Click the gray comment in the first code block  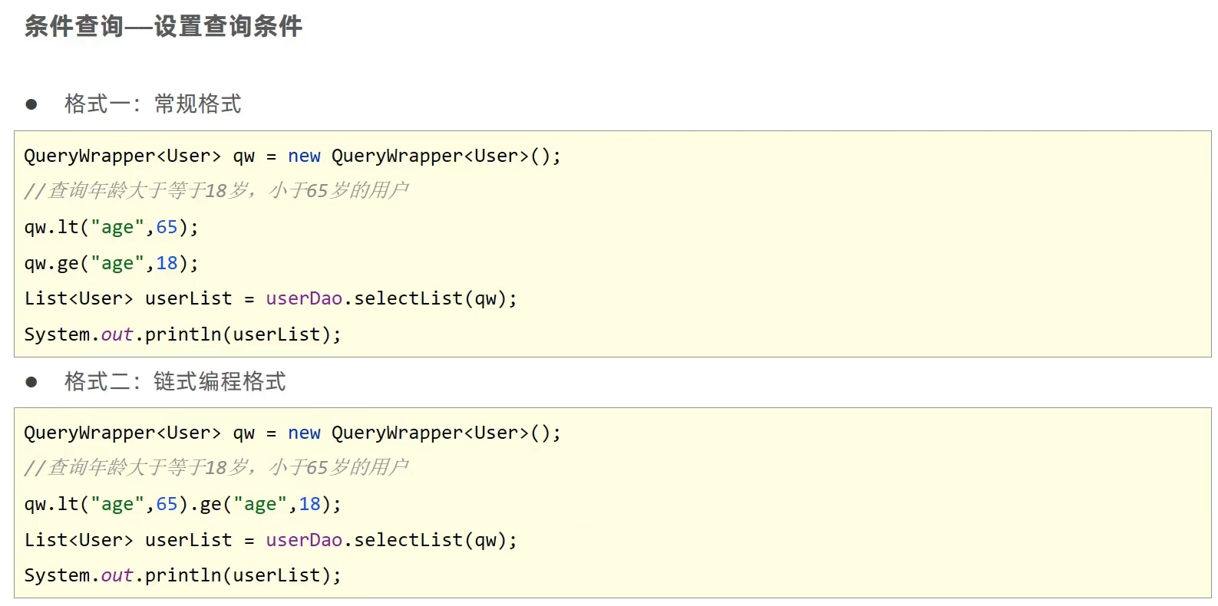tap(216, 190)
